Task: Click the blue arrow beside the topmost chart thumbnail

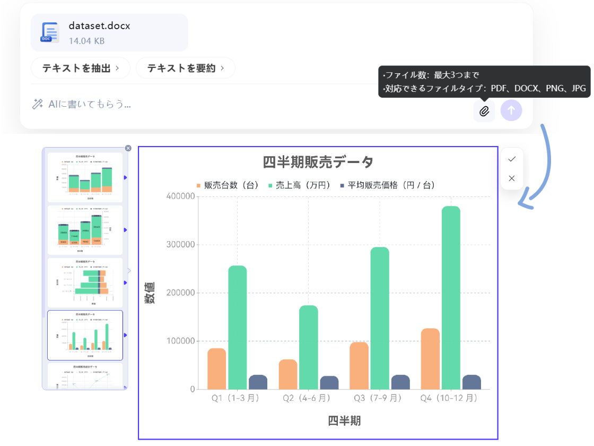Action: [x=126, y=177]
